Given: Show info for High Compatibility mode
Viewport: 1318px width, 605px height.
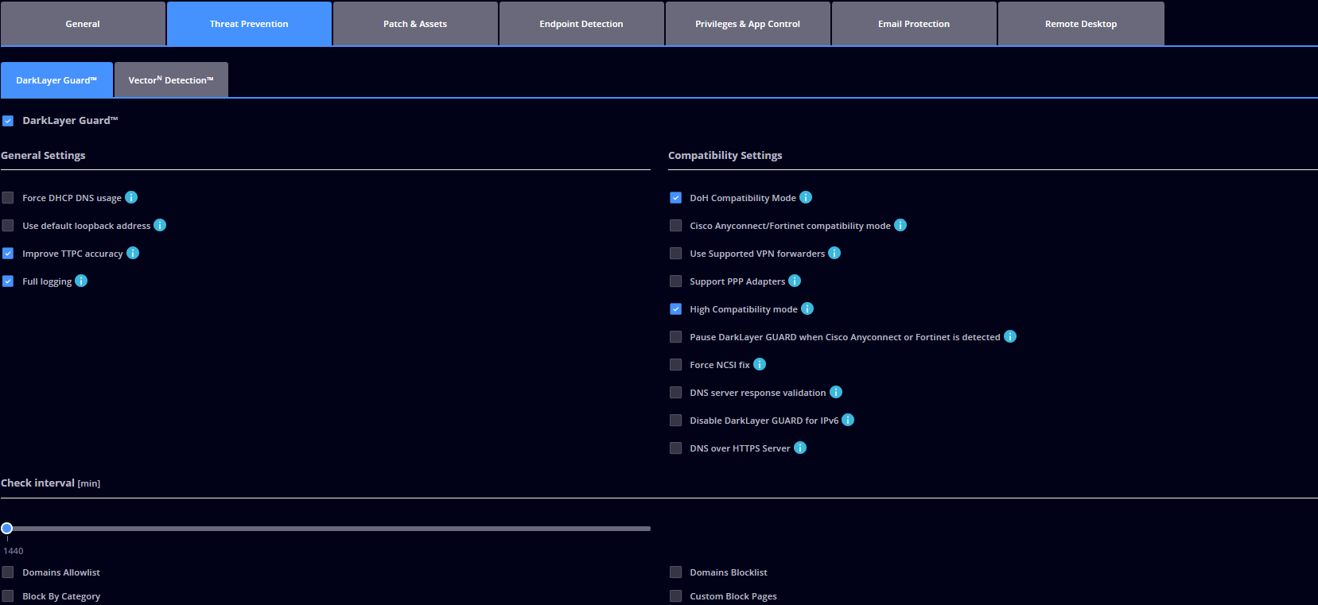Looking at the screenshot, I should (807, 308).
